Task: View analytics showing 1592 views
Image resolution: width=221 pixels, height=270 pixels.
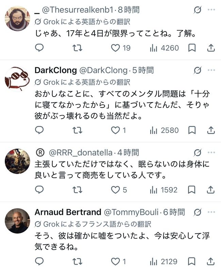Action: pyautogui.click(x=164, y=190)
